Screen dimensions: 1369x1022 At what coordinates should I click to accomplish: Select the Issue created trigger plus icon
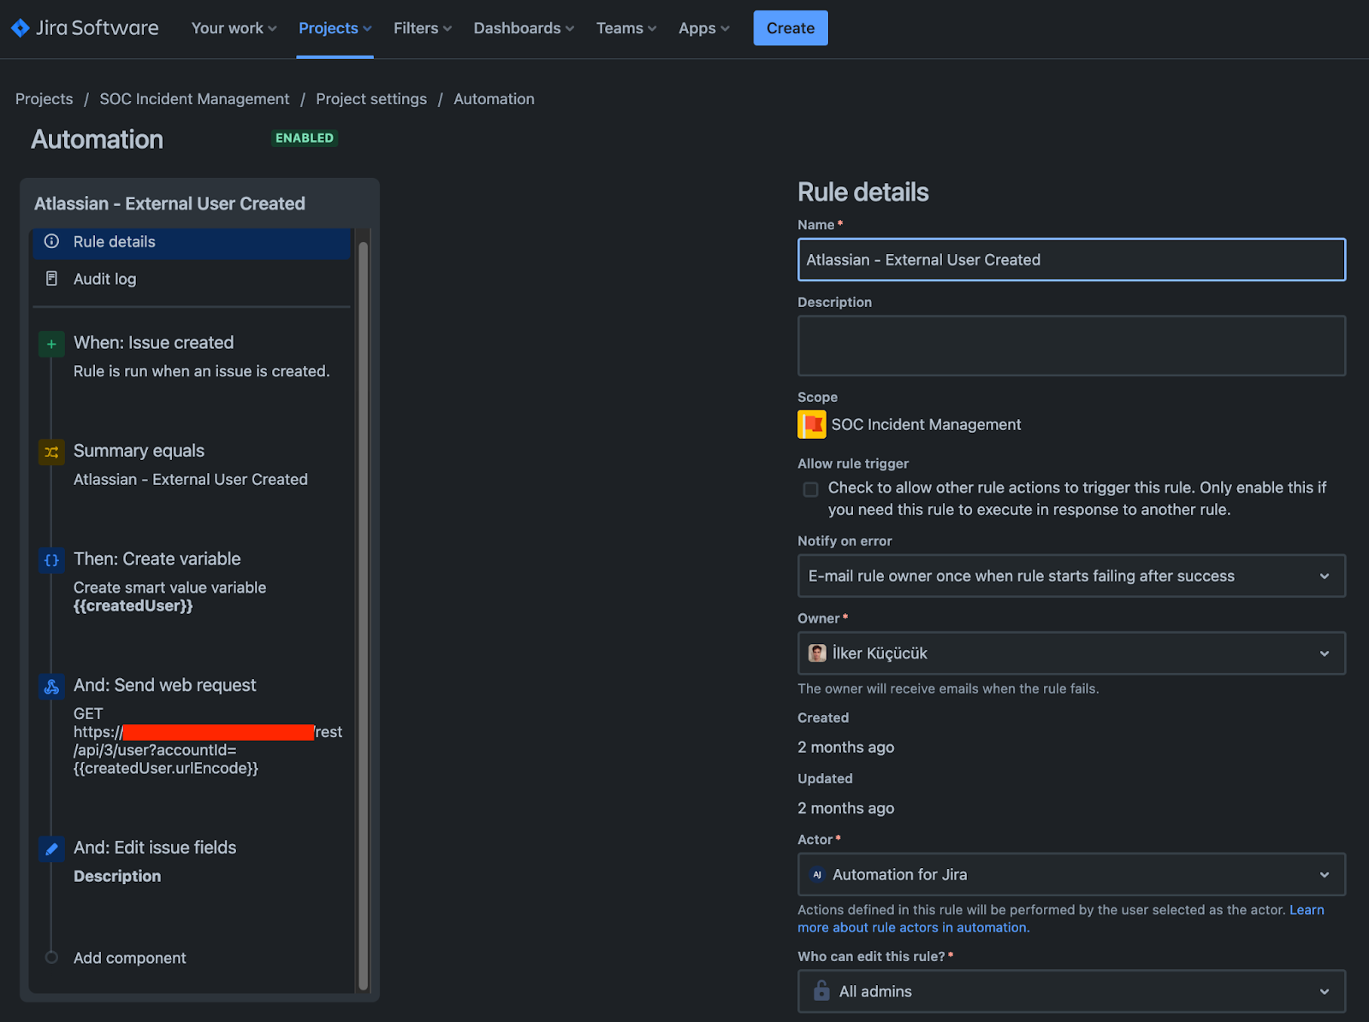pyautogui.click(x=51, y=344)
